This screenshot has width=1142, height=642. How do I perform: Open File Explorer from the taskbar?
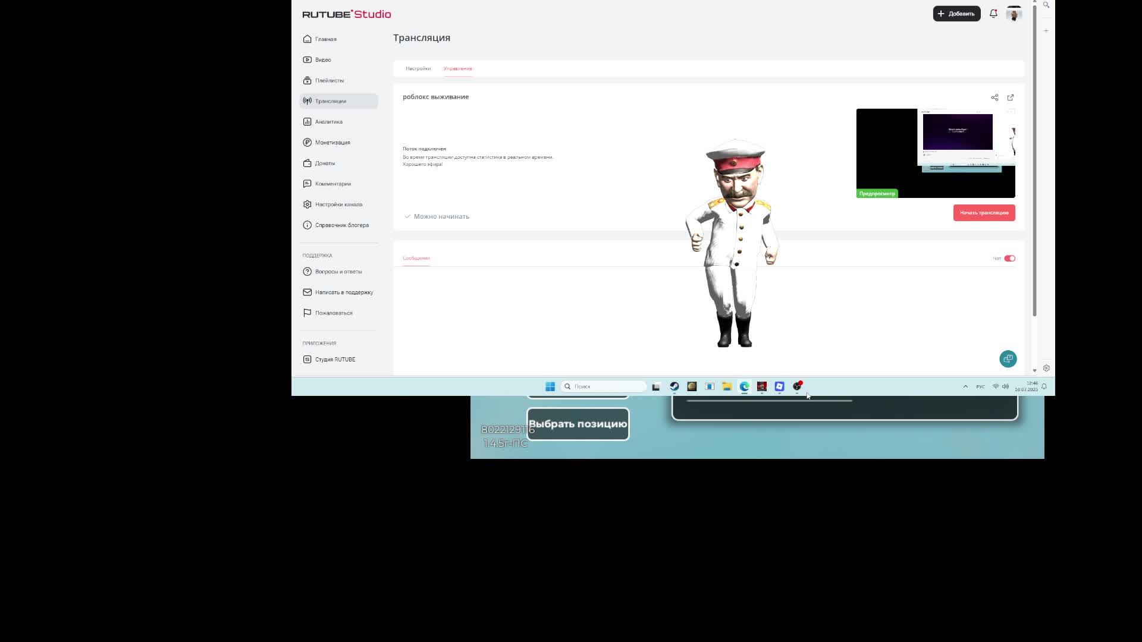[x=727, y=386]
